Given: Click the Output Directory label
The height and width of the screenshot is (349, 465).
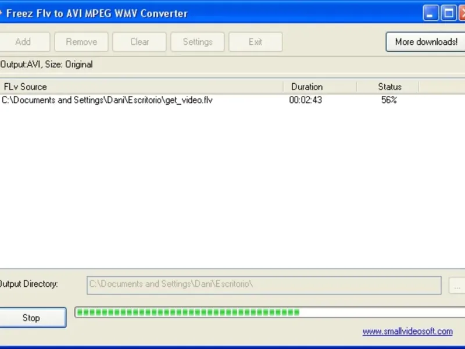Looking at the screenshot, I should (x=28, y=284).
